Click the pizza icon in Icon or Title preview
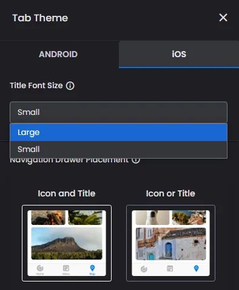The width and height of the screenshot is (239, 290). coord(144,269)
